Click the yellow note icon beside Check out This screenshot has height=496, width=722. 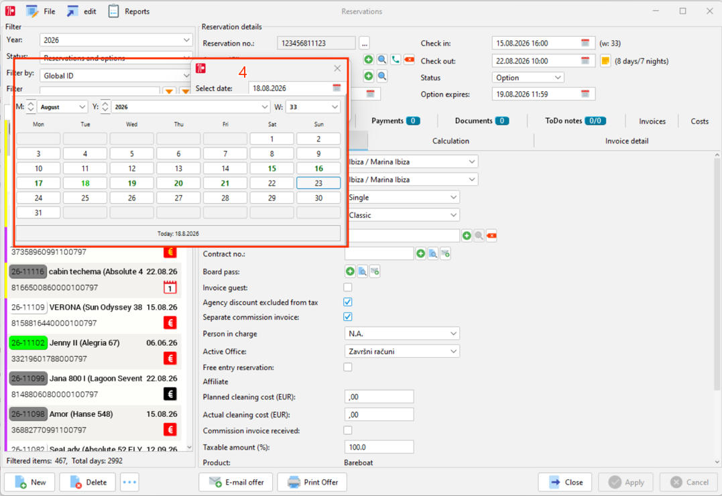point(605,61)
